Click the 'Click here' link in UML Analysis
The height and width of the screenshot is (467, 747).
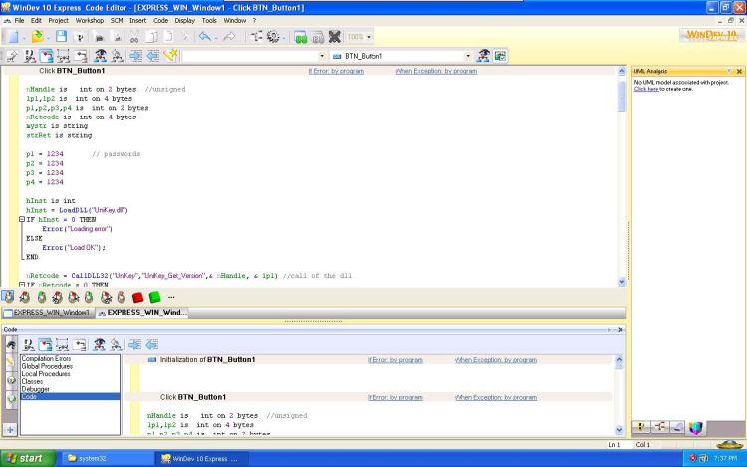click(x=646, y=89)
